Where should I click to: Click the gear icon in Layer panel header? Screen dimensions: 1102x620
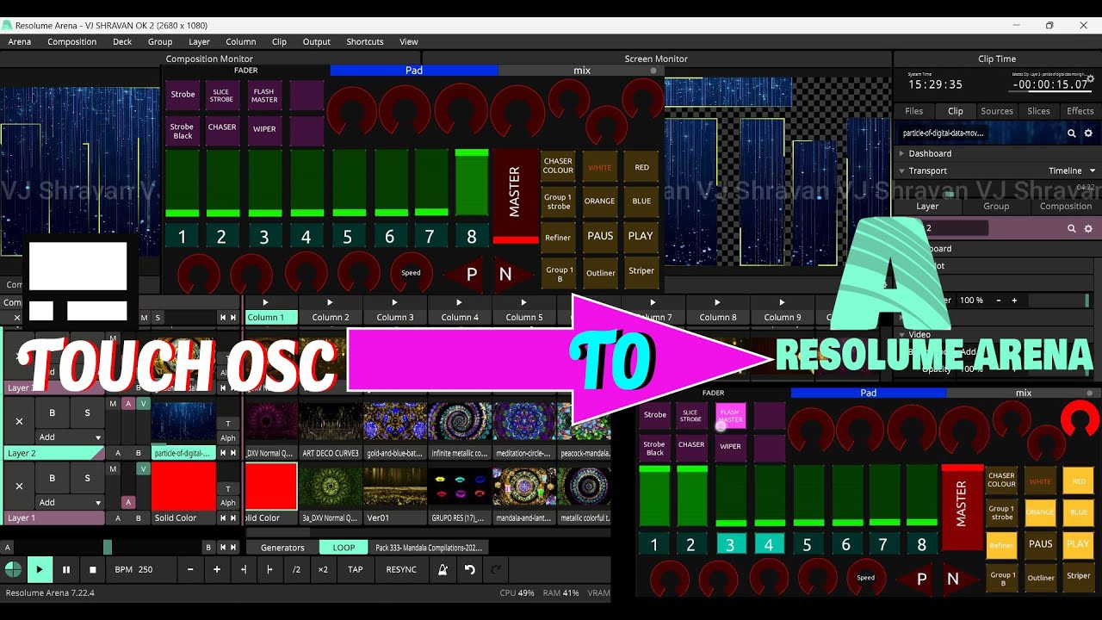pyautogui.click(x=1088, y=229)
